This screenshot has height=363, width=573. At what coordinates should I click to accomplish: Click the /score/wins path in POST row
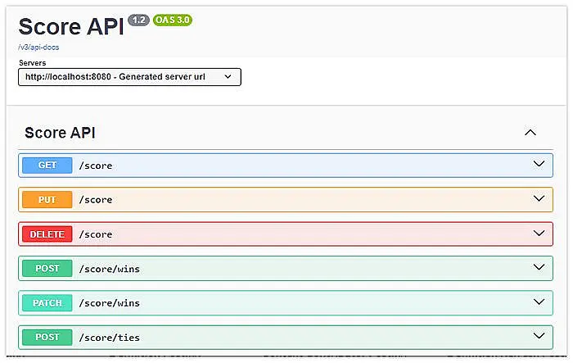click(109, 269)
